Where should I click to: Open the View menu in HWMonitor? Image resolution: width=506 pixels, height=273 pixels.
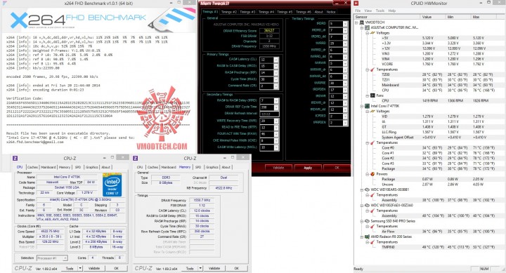(x=368, y=11)
